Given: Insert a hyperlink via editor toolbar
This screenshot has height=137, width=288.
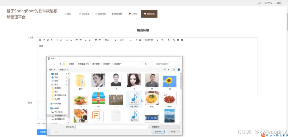Looking at the screenshot, I should tap(174, 40).
